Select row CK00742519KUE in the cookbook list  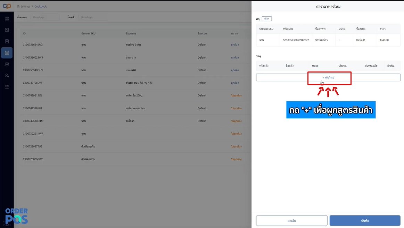(136, 108)
